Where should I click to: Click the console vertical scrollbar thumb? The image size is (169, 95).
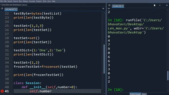coord(168,76)
